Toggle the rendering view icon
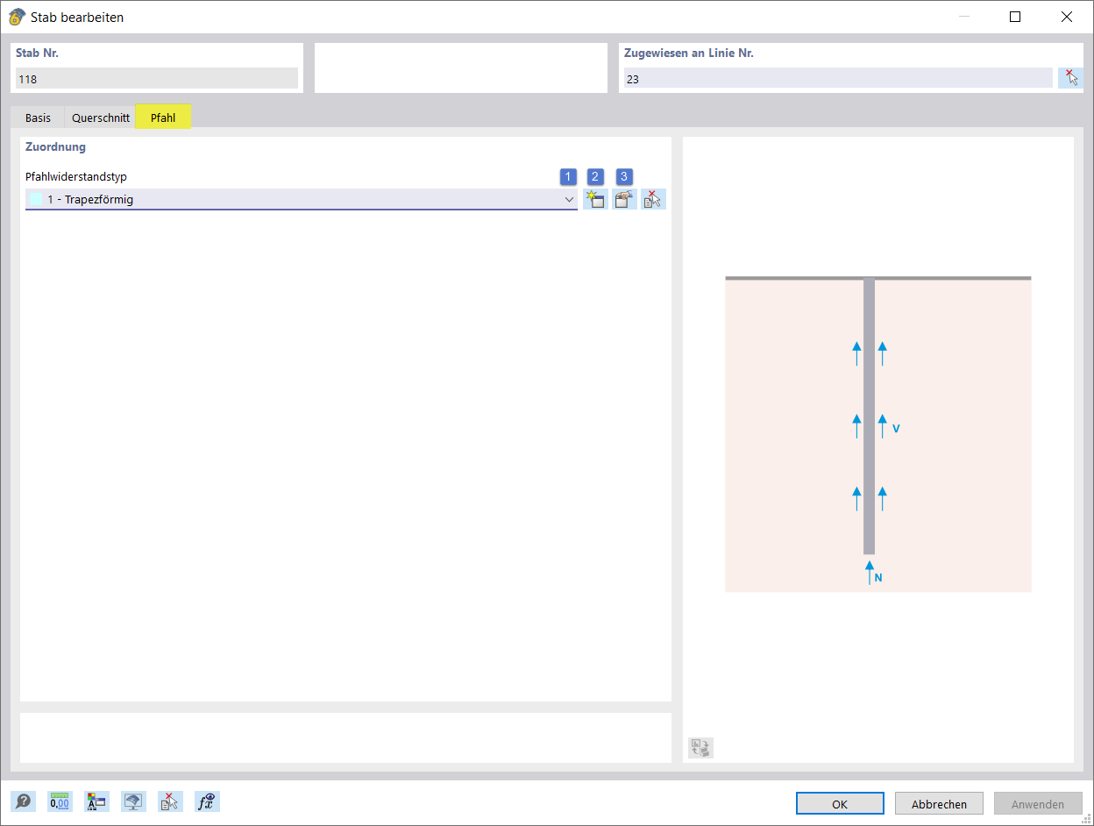This screenshot has height=826, width=1094. (133, 801)
